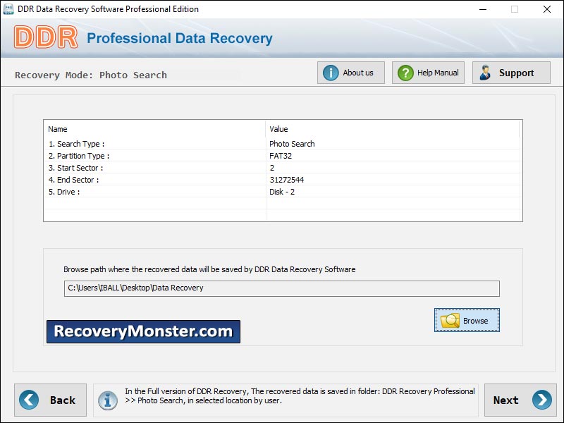This screenshot has width=564, height=423.
Task: Click the Support person icon
Action: [486, 73]
